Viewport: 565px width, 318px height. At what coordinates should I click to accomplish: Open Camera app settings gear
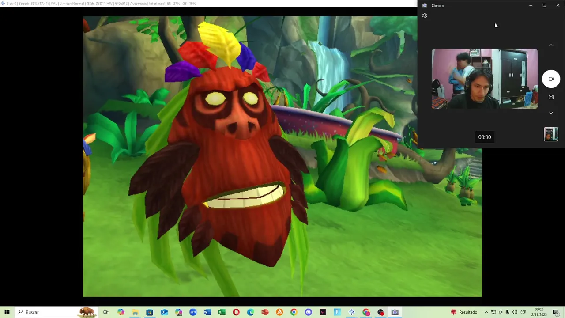[425, 16]
